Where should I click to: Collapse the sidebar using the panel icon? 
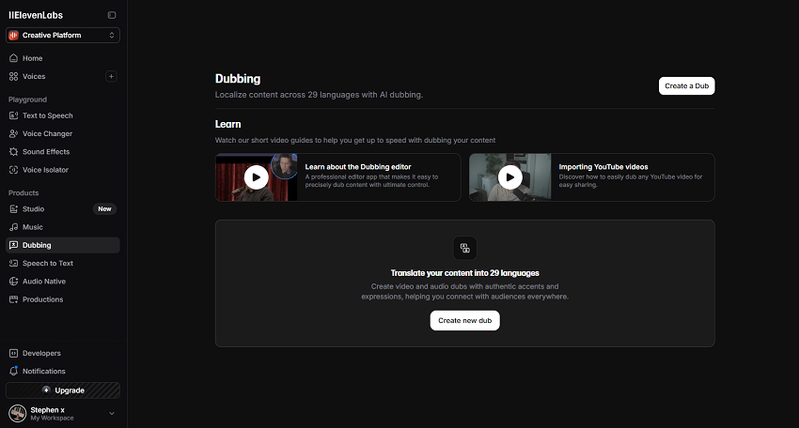tap(112, 15)
